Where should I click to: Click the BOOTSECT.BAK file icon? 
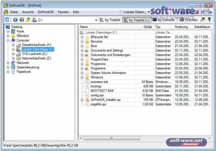coord(87,91)
